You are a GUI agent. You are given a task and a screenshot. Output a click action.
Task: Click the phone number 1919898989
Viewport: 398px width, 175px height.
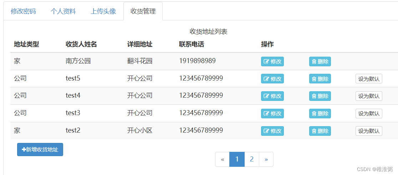pyautogui.click(x=198, y=61)
